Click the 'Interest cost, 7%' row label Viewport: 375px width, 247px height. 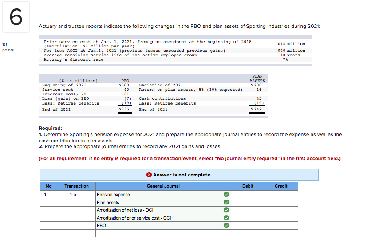tap(64, 94)
